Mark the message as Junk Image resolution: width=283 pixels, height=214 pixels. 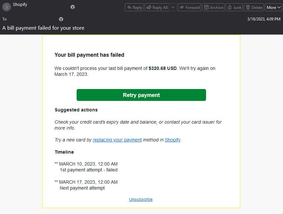(234, 7)
